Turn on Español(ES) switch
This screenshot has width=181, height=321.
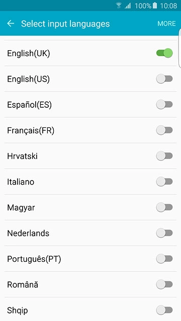click(164, 105)
